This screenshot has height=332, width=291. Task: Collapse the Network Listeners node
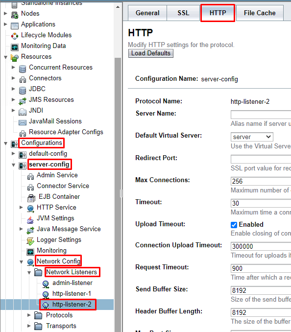[x=29, y=272]
